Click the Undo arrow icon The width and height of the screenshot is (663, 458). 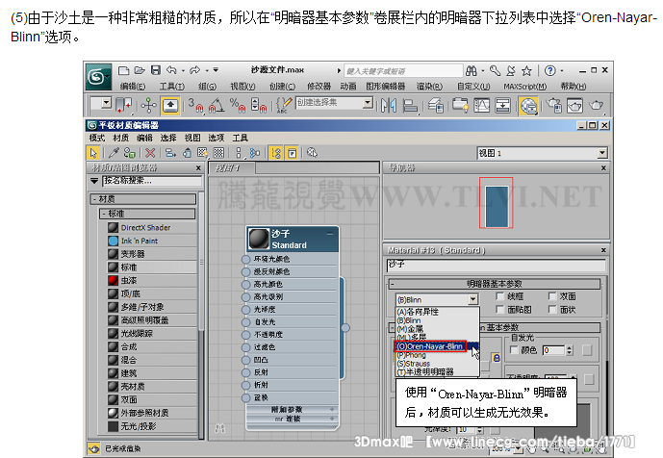pyautogui.click(x=171, y=70)
